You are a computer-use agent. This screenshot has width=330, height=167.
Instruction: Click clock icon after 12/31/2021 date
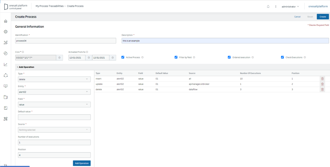tap(112, 58)
